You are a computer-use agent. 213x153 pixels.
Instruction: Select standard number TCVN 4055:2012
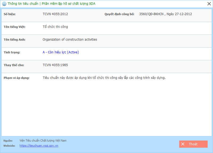pos(55,14)
